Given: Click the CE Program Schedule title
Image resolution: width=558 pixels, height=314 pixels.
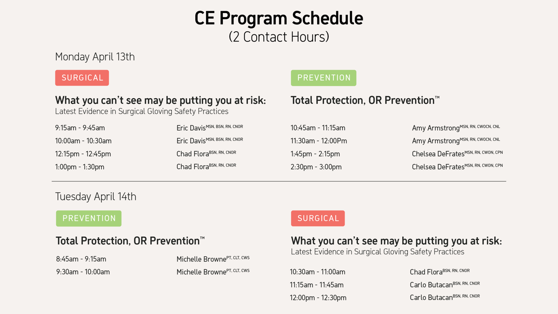Looking at the screenshot, I should (279, 18).
